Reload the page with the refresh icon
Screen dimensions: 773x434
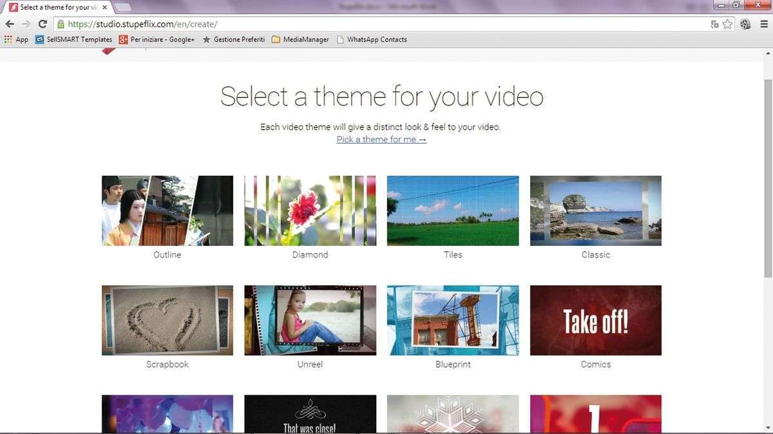click(x=43, y=24)
